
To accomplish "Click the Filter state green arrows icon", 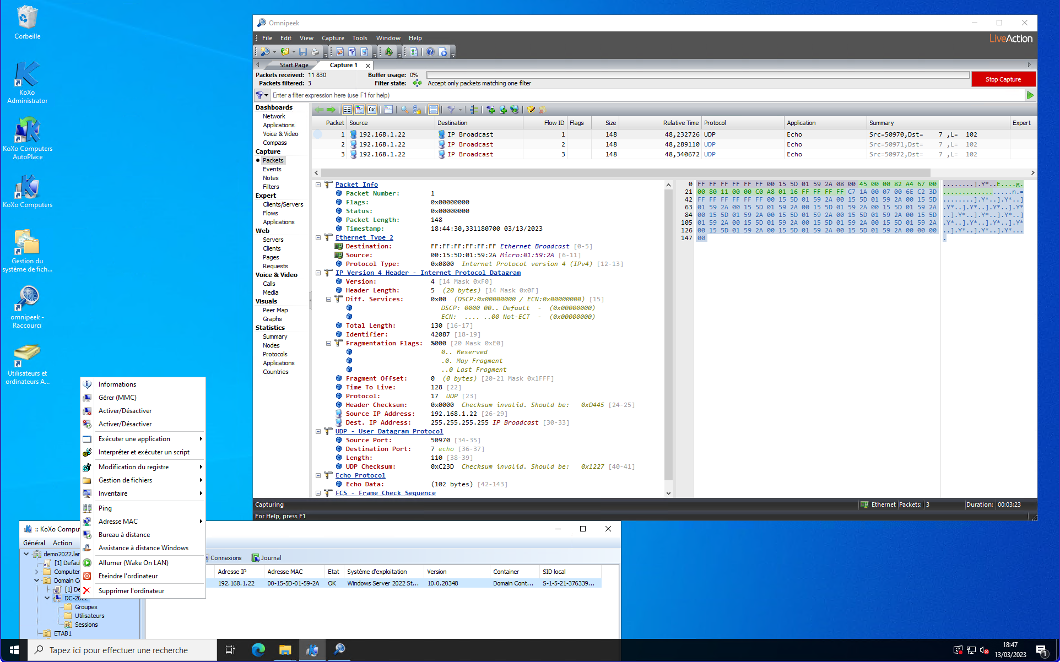I will [417, 83].
